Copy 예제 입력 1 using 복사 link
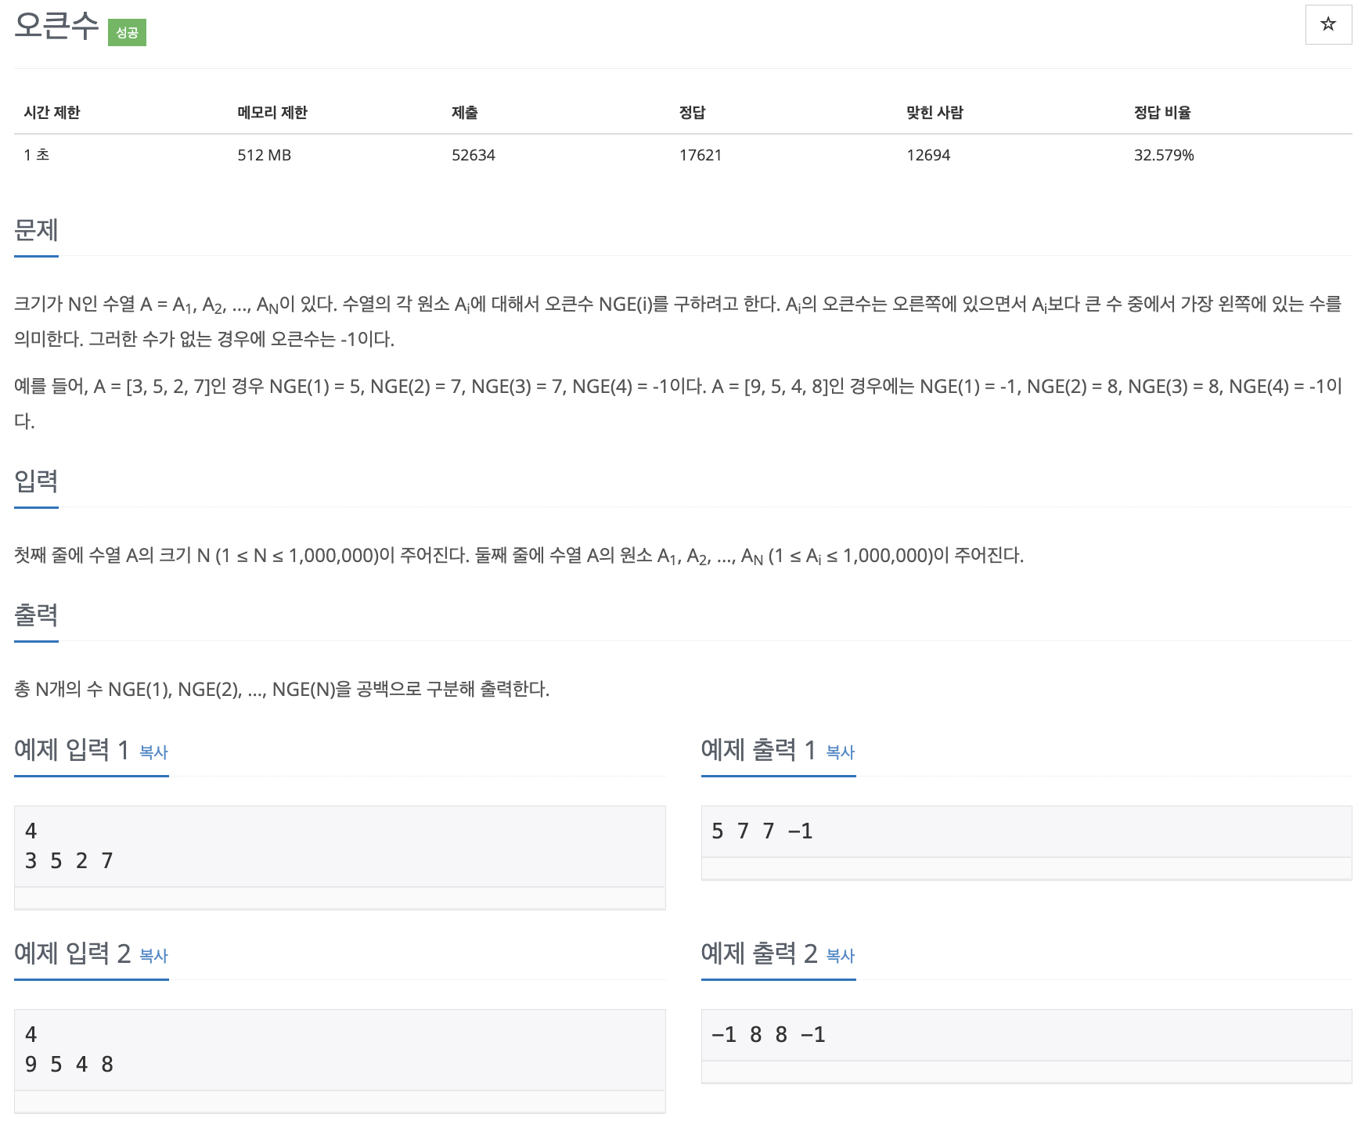 click(x=153, y=752)
